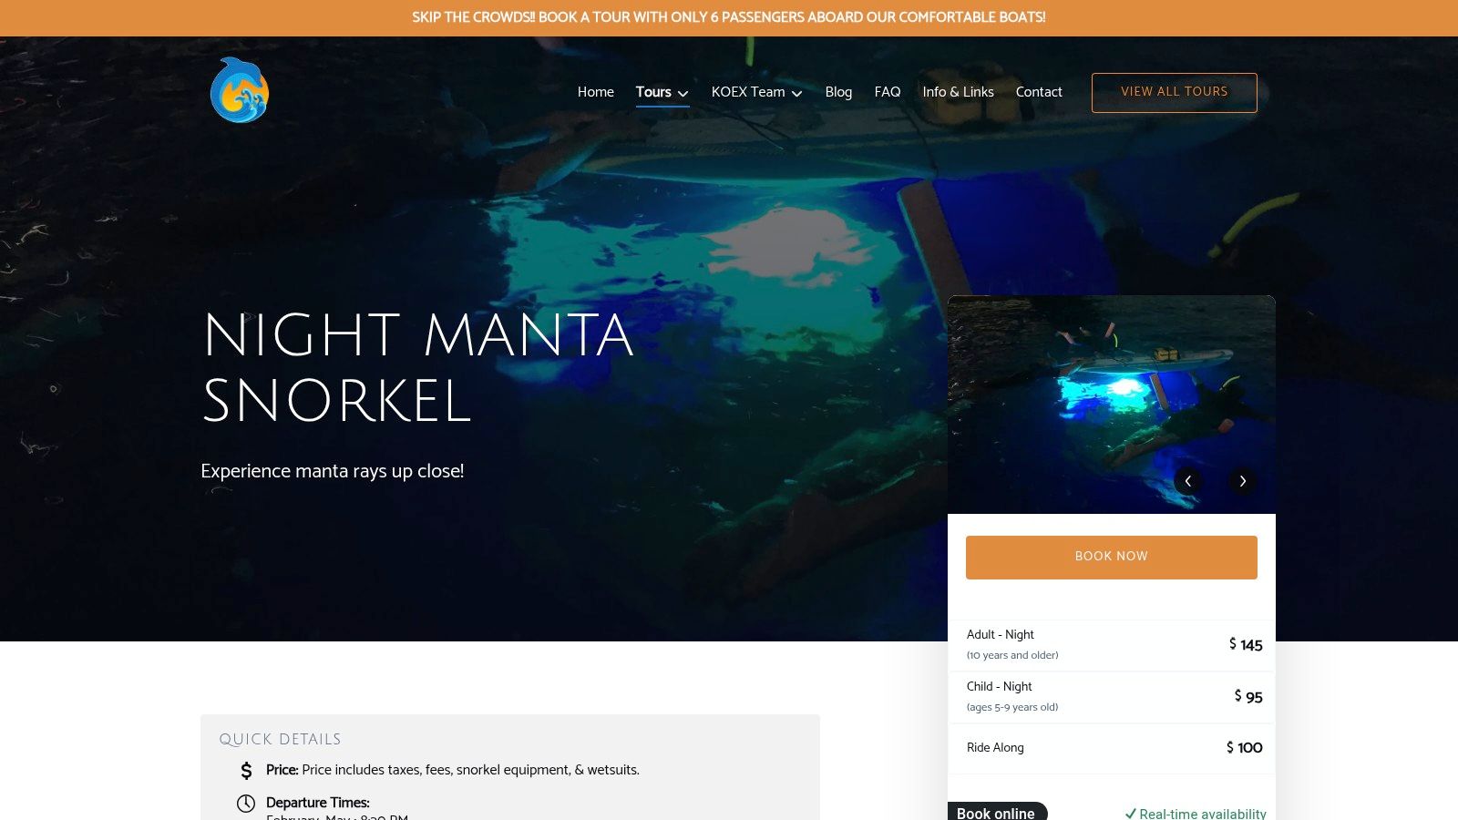Image resolution: width=1458 pixels, height=820 pixels.
Task: Navigate to the Contact page
Action: point(1039,92)
